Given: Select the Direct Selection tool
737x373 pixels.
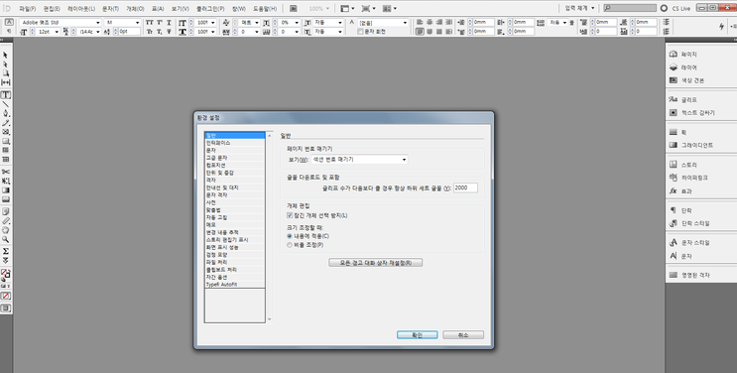Looking at the screenshot, I should (x=6, y=64).
